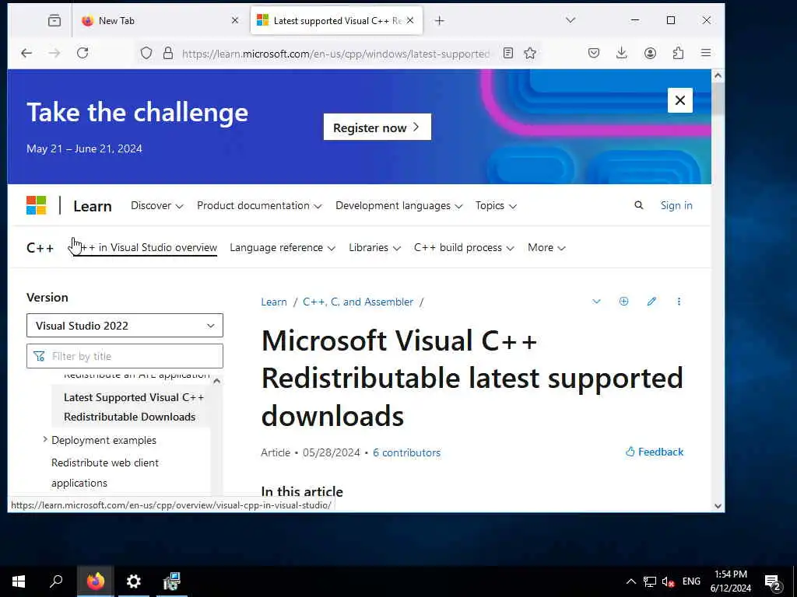Click the Settings gear in taskbar
The height and width of the screenshot is (597, 797).
coord(133,581)
